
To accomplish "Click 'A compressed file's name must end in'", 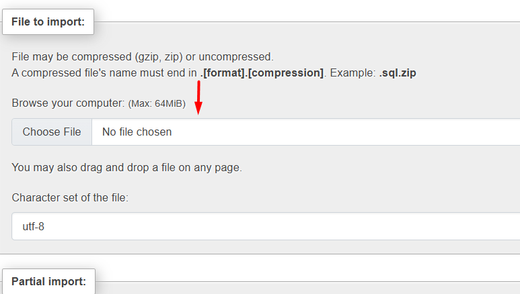I will coord(104,72).
